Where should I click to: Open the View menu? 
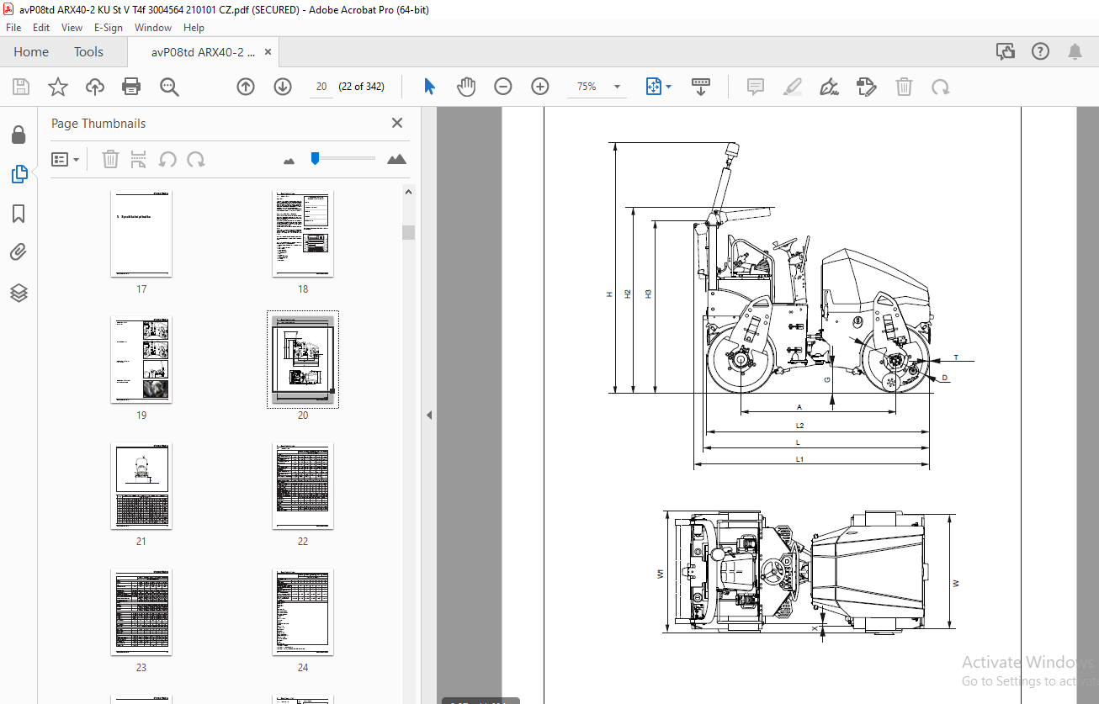(72, 28)
